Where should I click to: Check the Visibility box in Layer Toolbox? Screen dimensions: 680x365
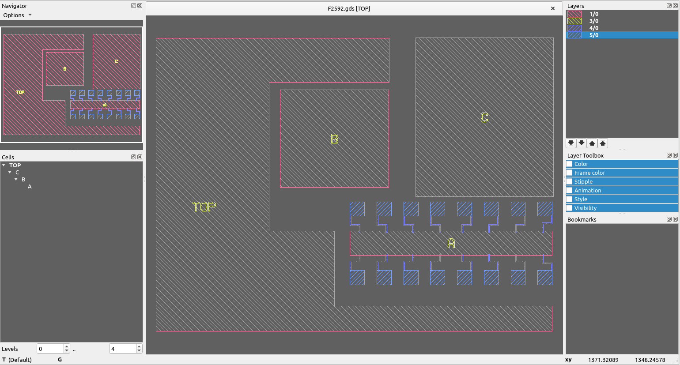[570, 208]
